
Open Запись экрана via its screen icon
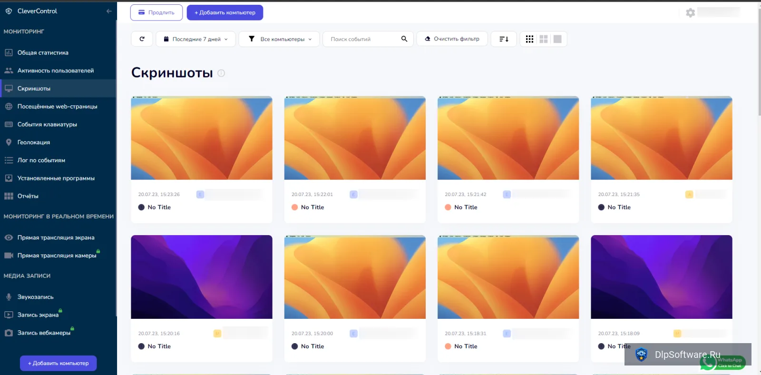[9, 315]
